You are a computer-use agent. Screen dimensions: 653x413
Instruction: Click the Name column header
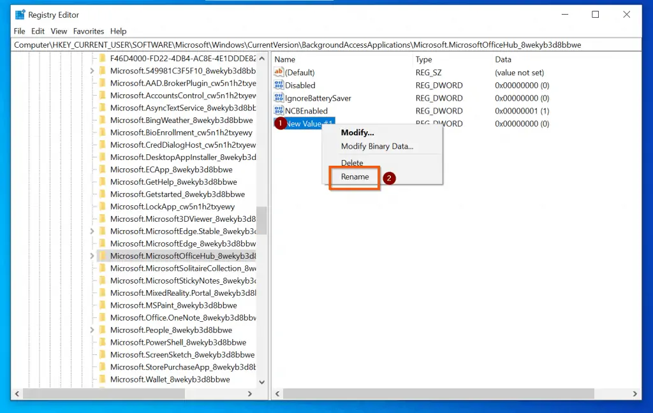(284, 59)
